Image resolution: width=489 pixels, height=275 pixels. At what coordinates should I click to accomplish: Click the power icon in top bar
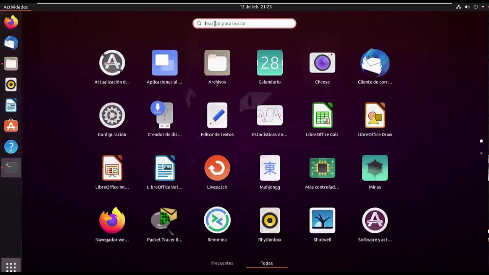(x=476, y=7)
